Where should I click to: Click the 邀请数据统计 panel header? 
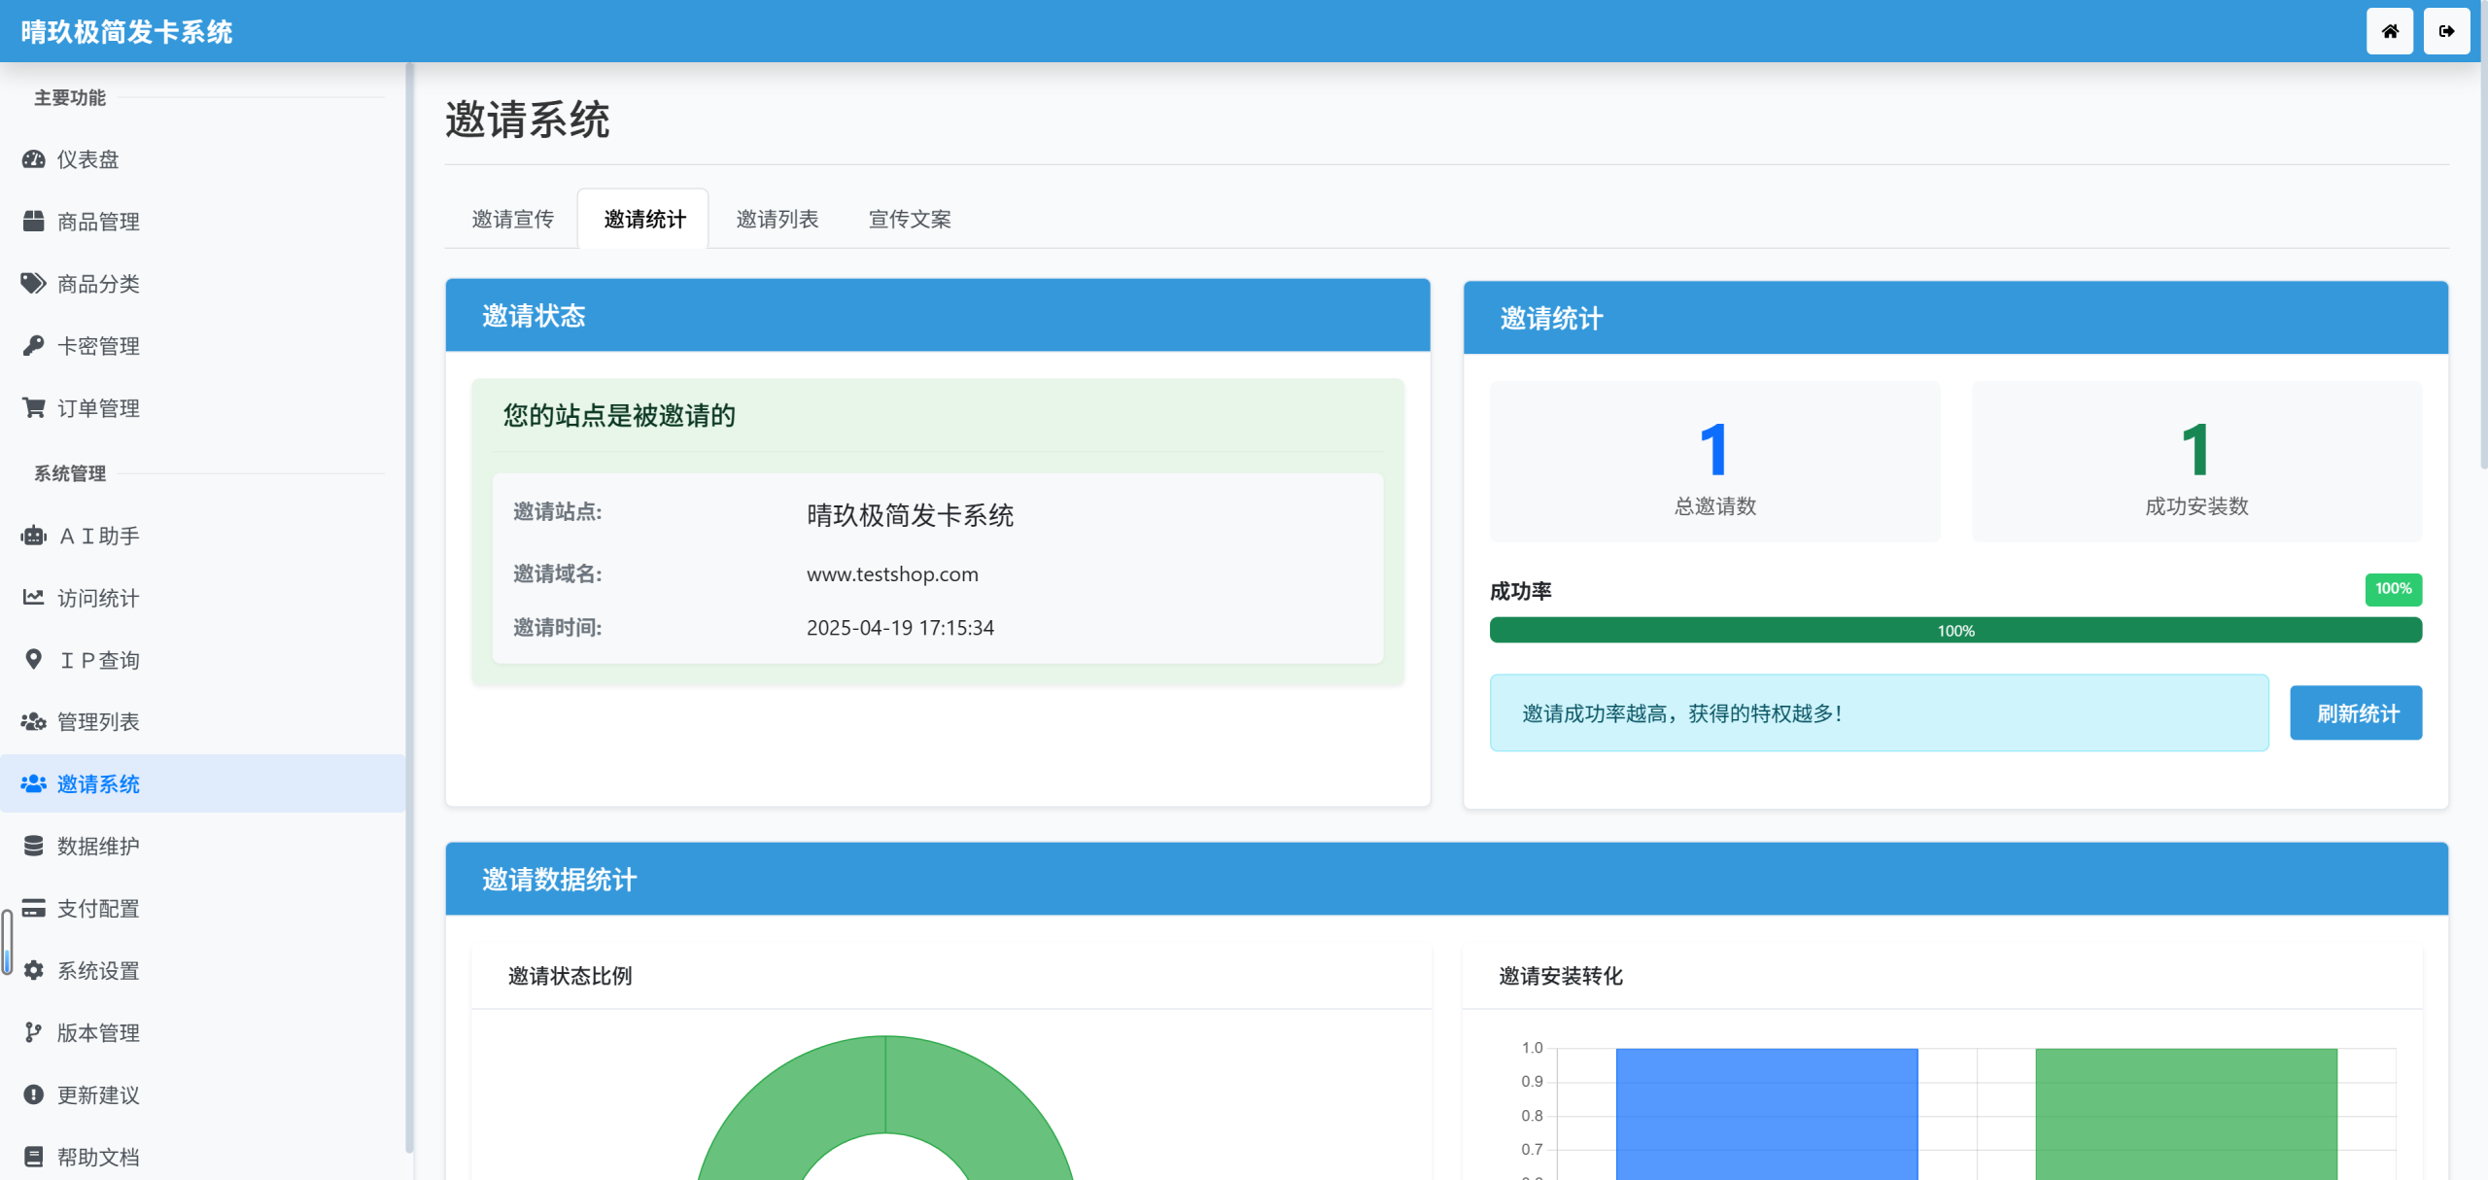[x=1446, y=880]
